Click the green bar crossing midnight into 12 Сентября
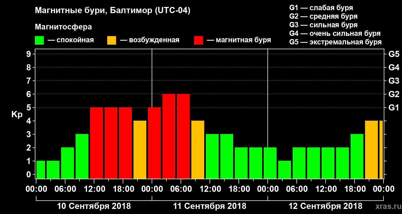 (x=270, y=163)
